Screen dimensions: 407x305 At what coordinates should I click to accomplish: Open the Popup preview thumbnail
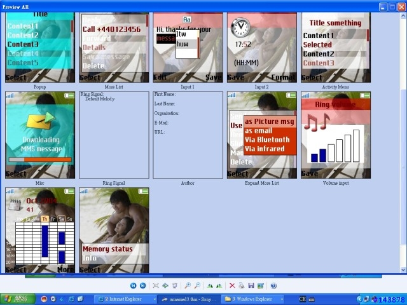click(x=40, y=48)
